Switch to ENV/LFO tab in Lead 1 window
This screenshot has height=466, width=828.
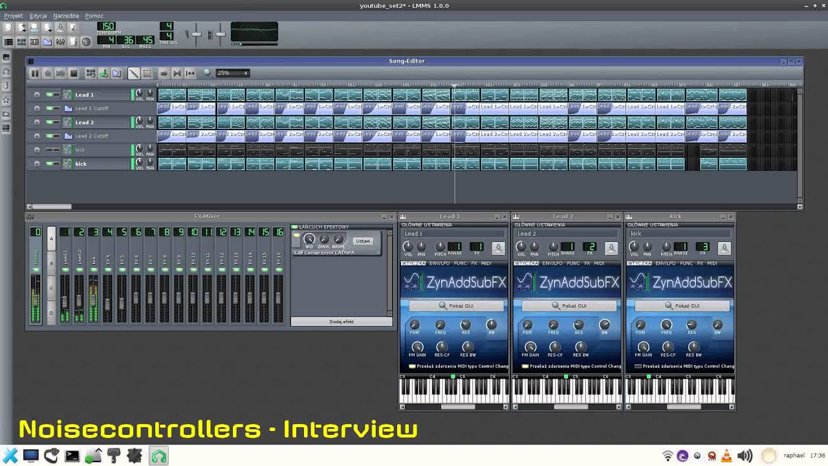click(x=439, y=263)
